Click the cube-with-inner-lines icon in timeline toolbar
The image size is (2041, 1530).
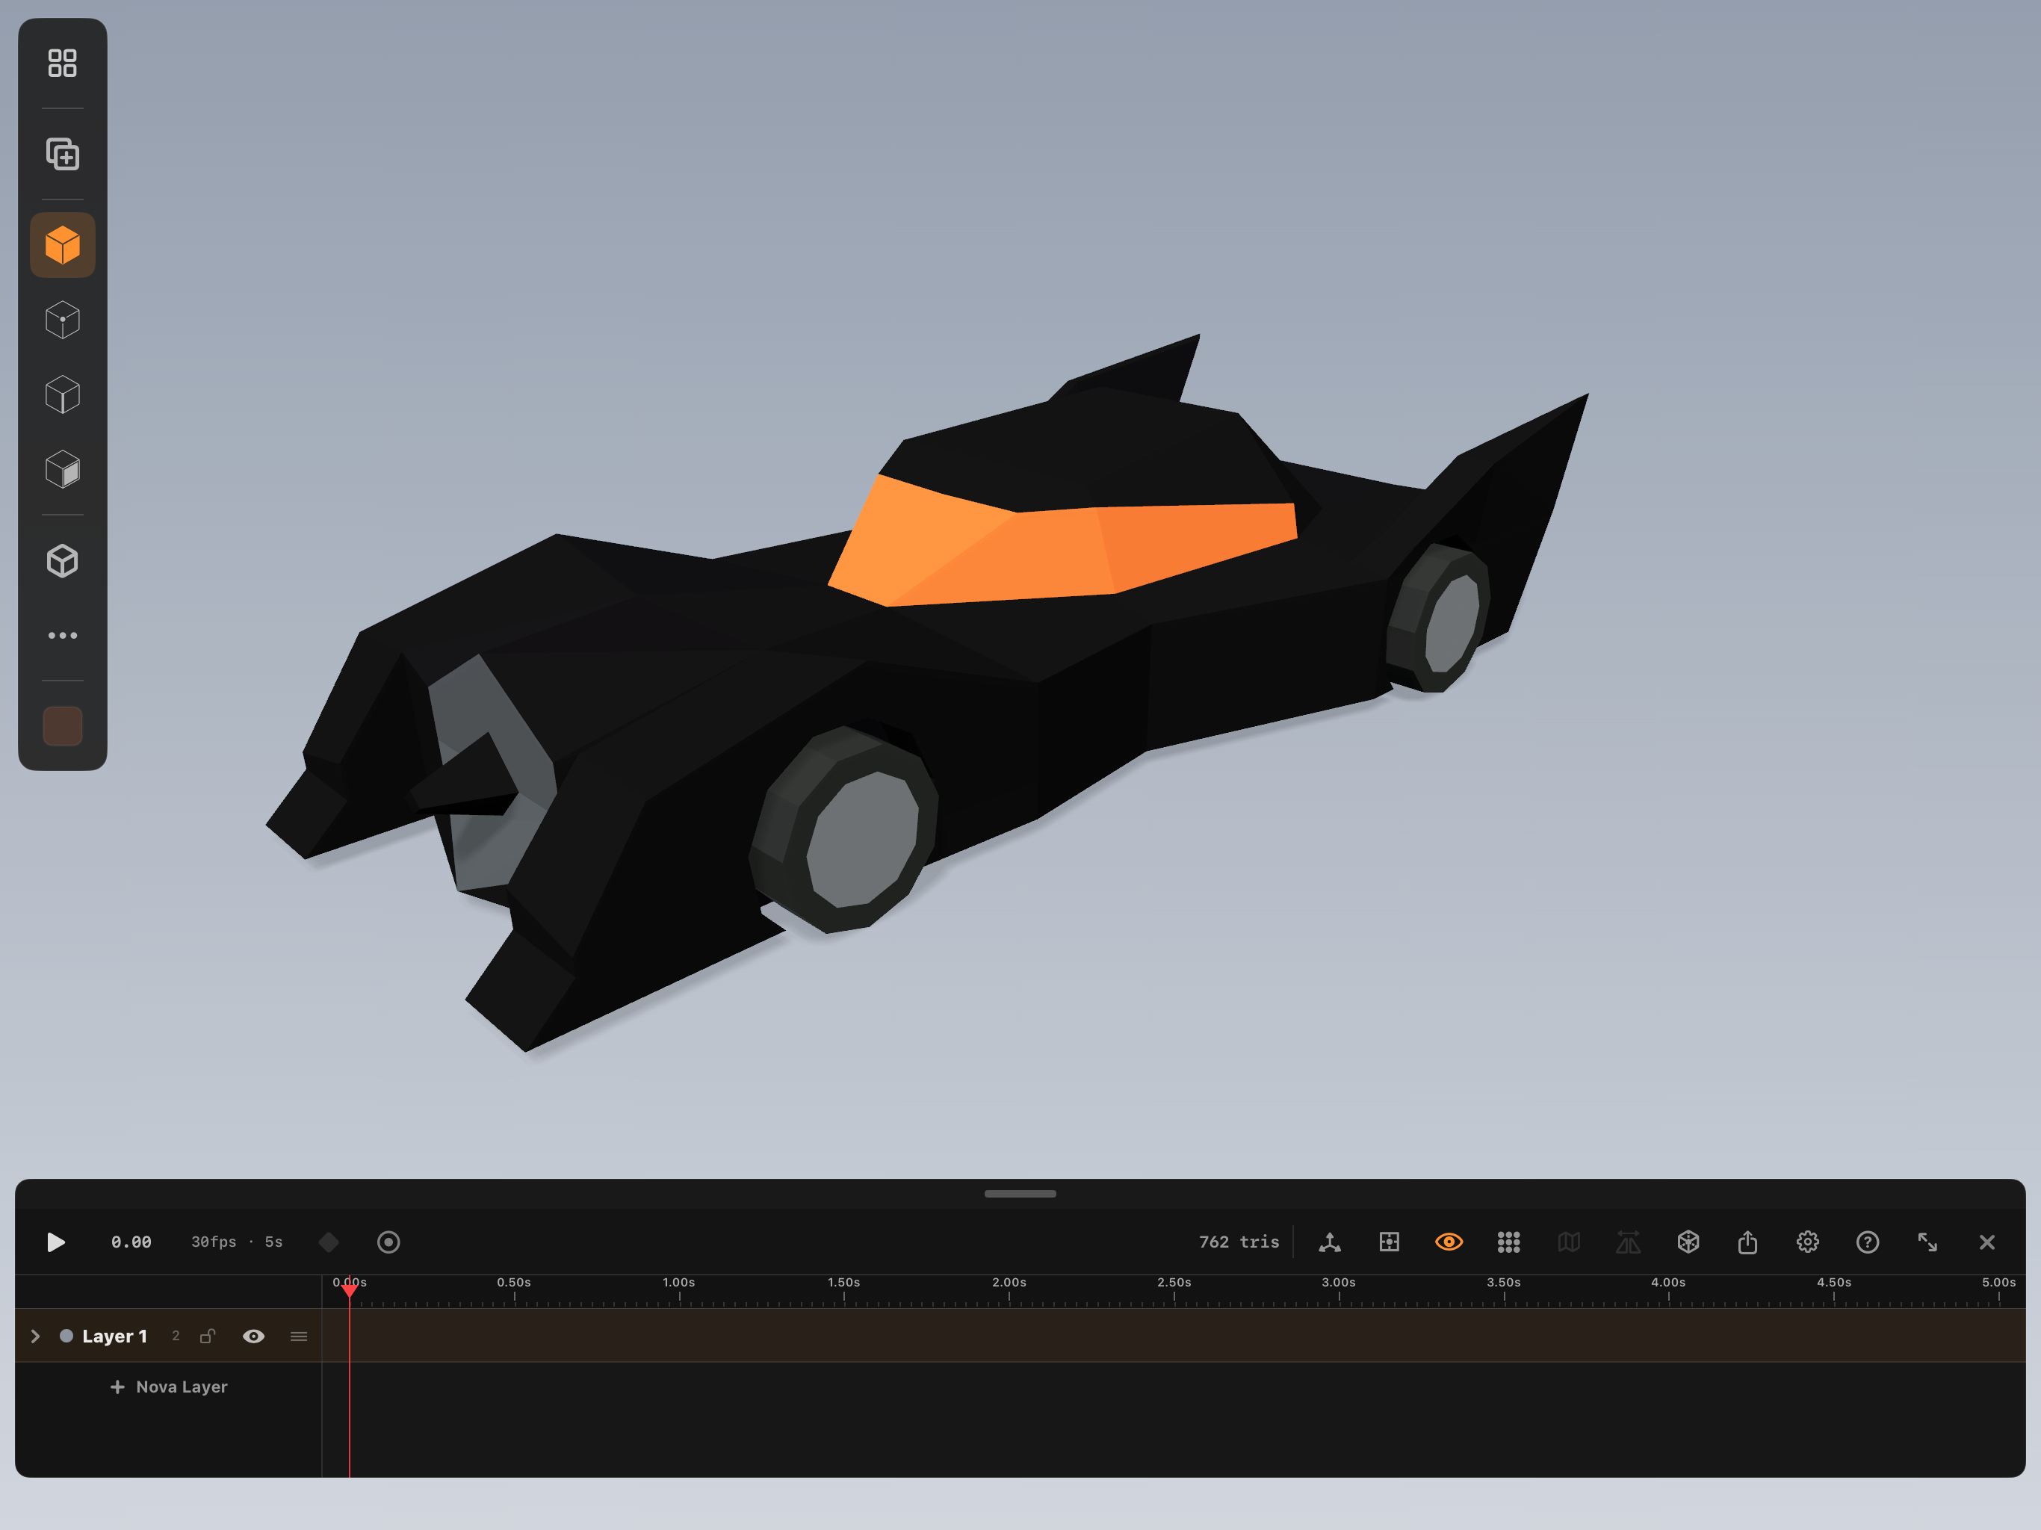tap(1688, 1242)
